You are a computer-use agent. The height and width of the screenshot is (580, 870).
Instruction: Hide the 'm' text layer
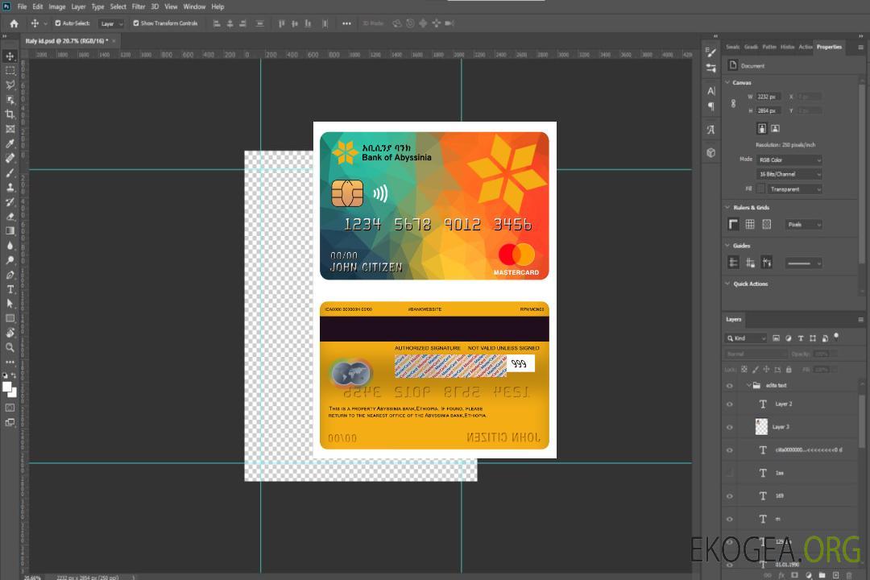click(730, 519)
